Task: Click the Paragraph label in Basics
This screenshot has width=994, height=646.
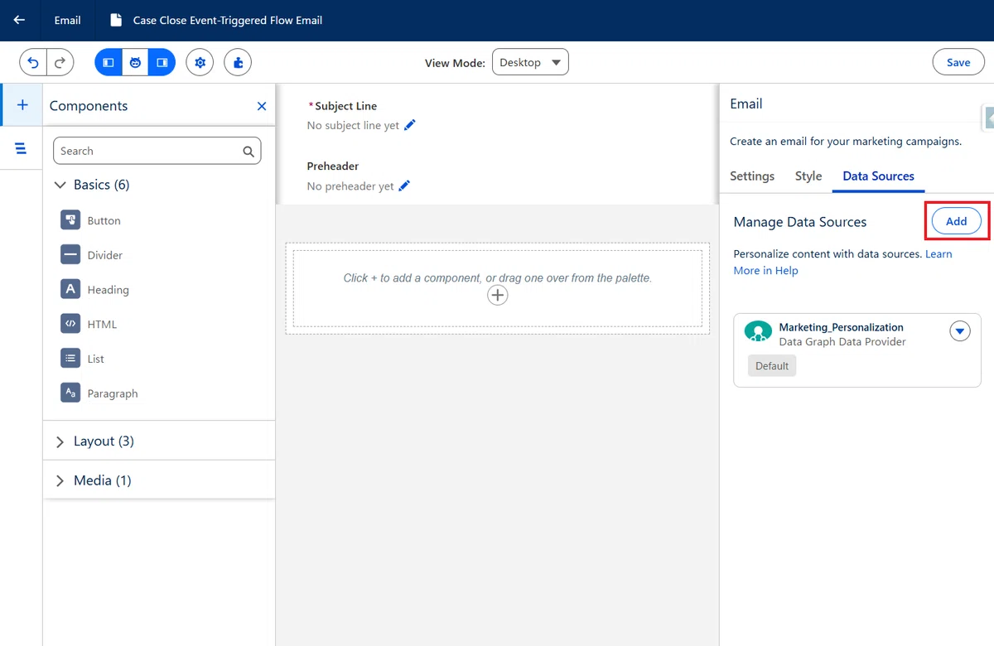Action: tap(113, 393)
